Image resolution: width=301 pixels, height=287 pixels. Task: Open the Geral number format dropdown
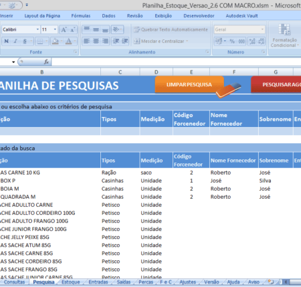point(262,29)
